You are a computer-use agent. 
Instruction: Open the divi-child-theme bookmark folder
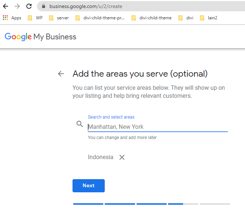151,18
